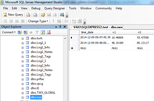The width and height of the screenshot is (154, 101).
Task: Toggle Object Explorer auto-hide pin
Action: coord(60,27)
